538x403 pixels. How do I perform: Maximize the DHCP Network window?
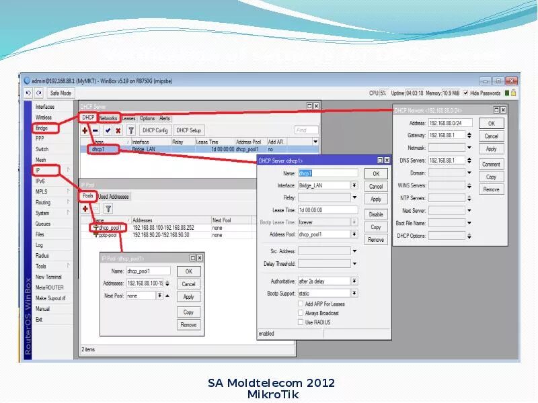coord(496,109)
